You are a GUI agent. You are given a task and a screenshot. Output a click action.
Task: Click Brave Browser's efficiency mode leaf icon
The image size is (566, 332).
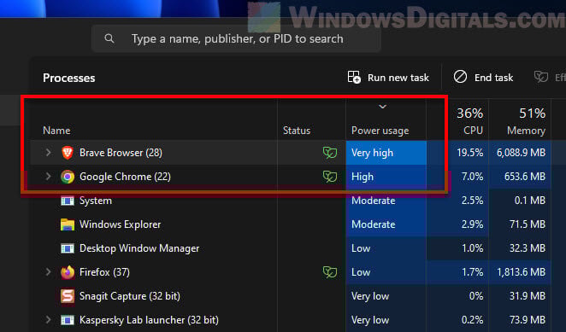coord(330,153)
